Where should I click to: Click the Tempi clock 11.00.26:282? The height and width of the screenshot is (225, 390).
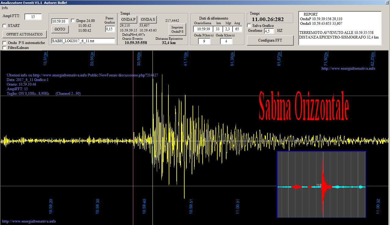coord(268,20)
